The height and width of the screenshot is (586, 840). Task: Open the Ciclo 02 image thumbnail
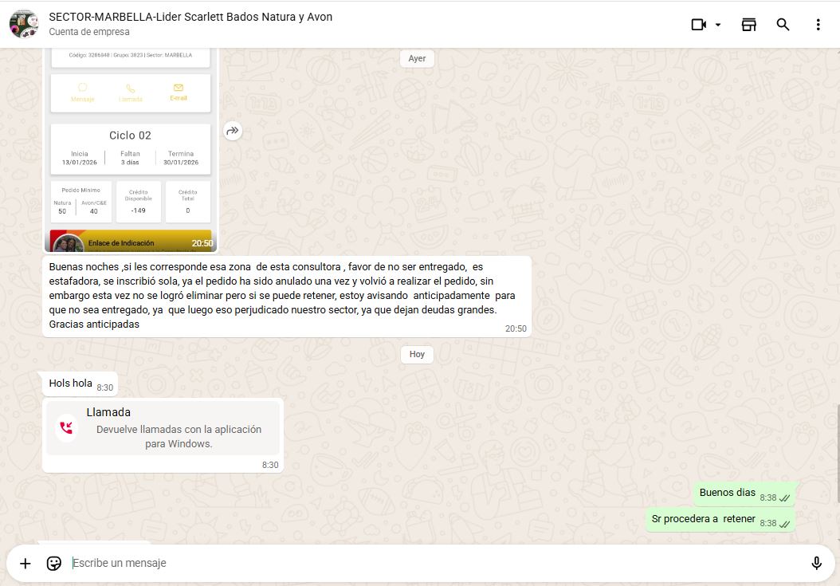tap(131, 151)
